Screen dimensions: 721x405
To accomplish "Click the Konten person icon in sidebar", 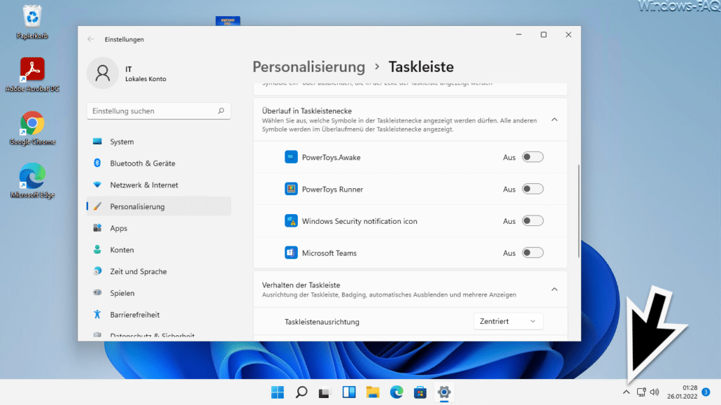I will coord(97,249).
